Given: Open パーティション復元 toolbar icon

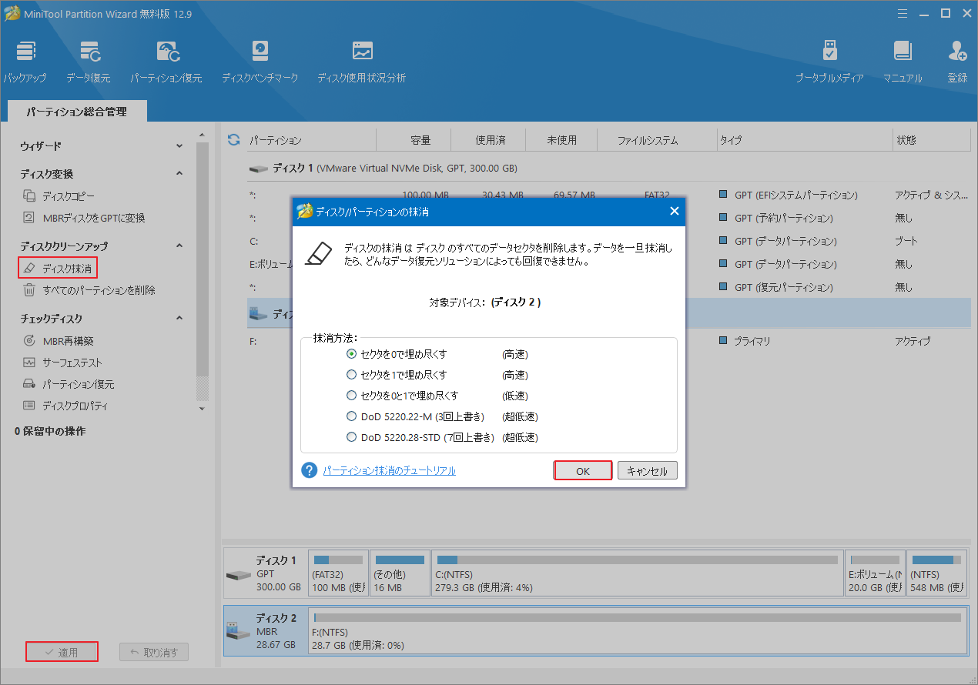Looking at the screenshot, I should click(x=166, y=62).
